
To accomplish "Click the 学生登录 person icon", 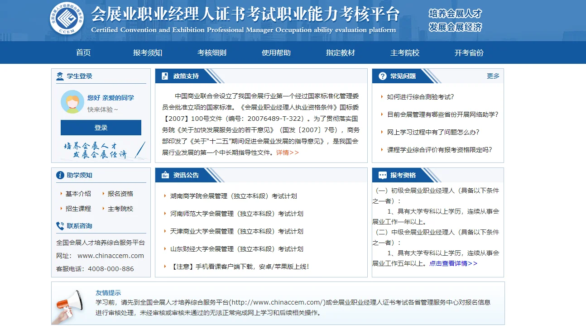I will pos(59,76).
